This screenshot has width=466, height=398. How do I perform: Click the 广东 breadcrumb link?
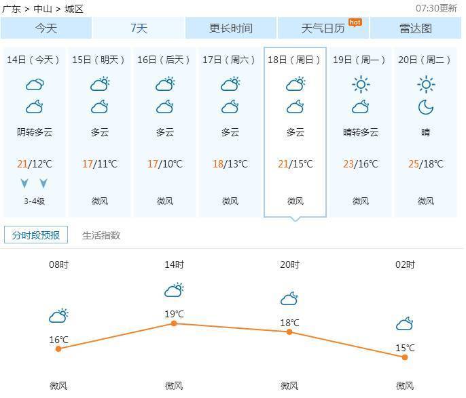pyautogui.click(x=12, y=9)
